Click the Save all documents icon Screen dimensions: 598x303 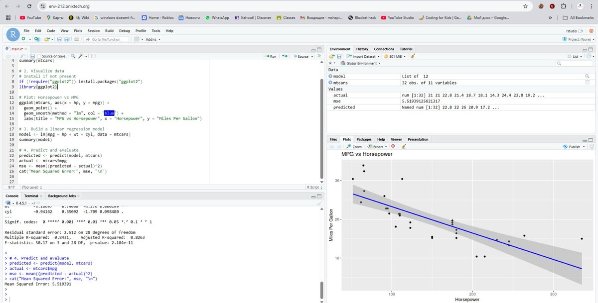point(67,39)
